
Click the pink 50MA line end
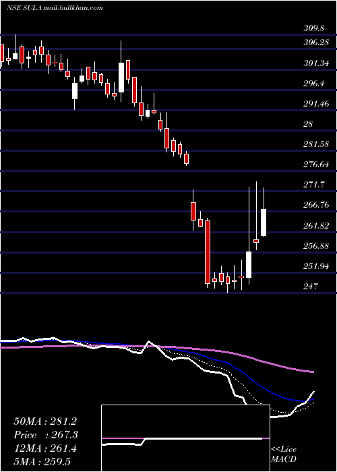[x=313, y=372]
